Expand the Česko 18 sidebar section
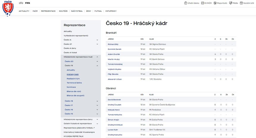The image size is (256, 138). pos(97,101)
